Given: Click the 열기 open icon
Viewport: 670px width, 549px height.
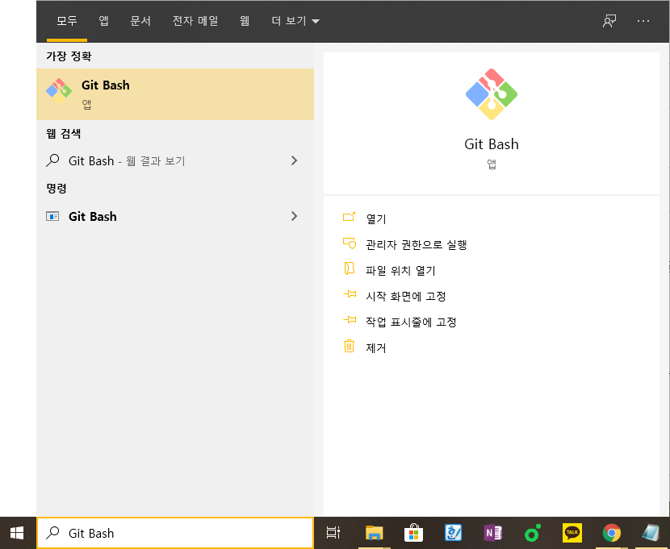Looking at the screenshot, I should click(349, 217).
